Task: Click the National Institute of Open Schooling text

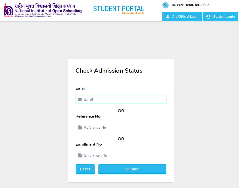Action: coord(48,11)
